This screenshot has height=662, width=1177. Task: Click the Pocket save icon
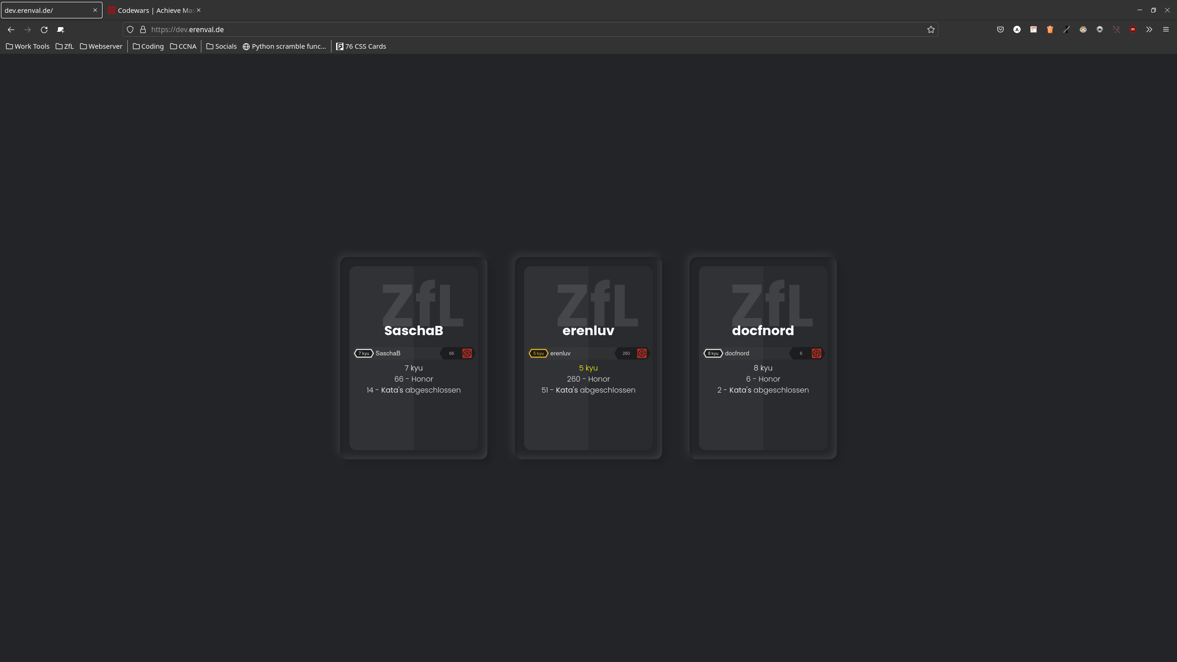[1000, 29]
